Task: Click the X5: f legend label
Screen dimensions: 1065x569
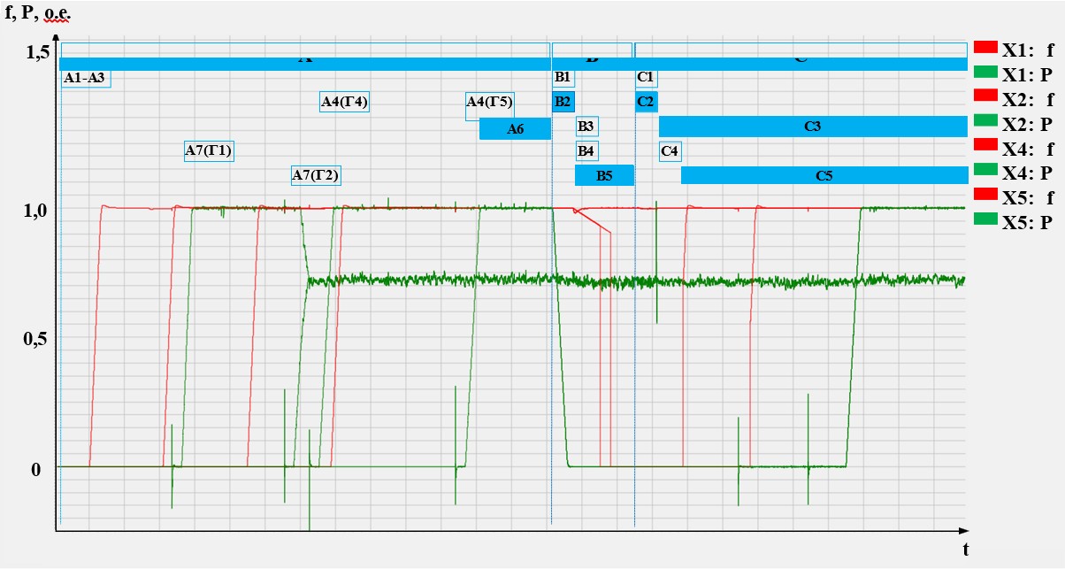Action: (x=1029, y=199)
